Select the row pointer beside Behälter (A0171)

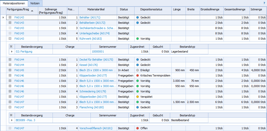pos(3,17)
